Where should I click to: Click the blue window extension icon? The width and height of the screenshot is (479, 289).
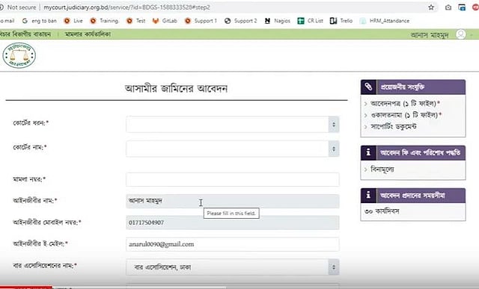[x=463, y=7]
